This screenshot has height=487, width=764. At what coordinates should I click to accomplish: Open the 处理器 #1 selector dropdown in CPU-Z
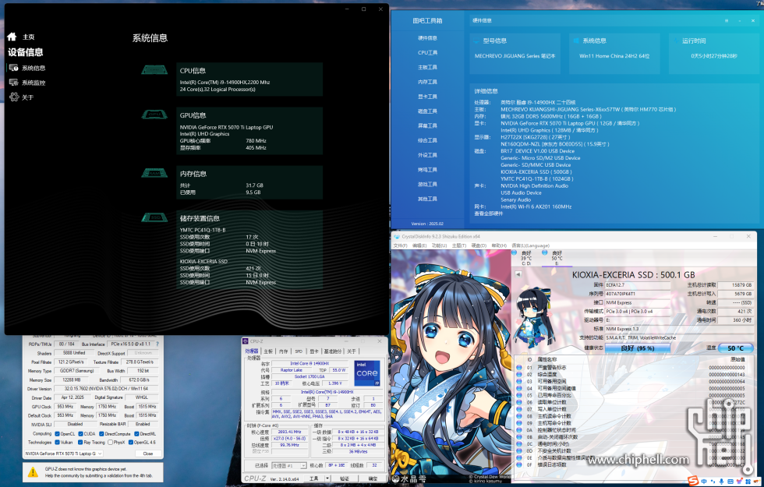(288, 466)
